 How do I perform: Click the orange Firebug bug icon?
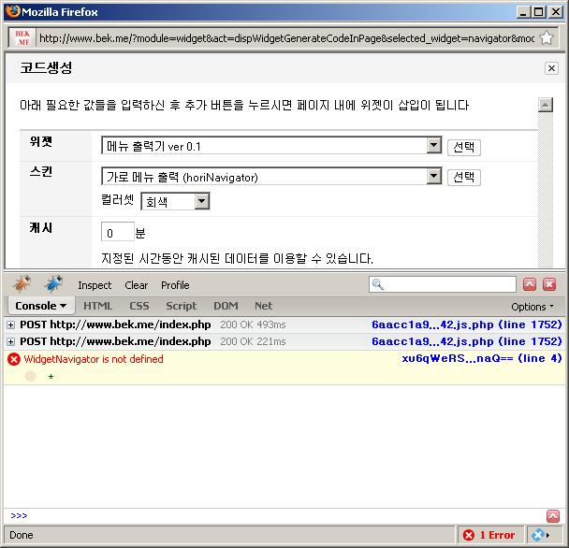pos(22,284)
